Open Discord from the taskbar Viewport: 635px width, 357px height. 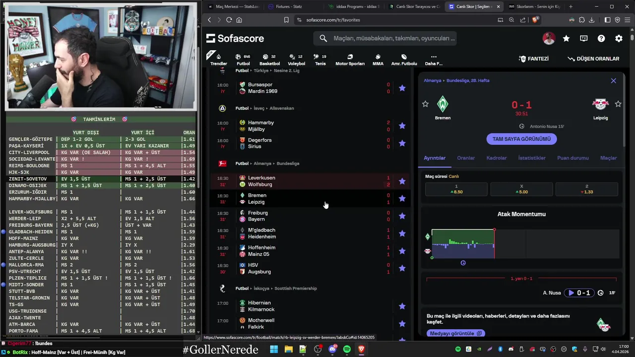pyautogui.click(x=332, y=350)
